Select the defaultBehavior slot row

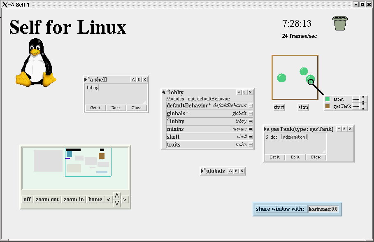(x=206, y=106)
